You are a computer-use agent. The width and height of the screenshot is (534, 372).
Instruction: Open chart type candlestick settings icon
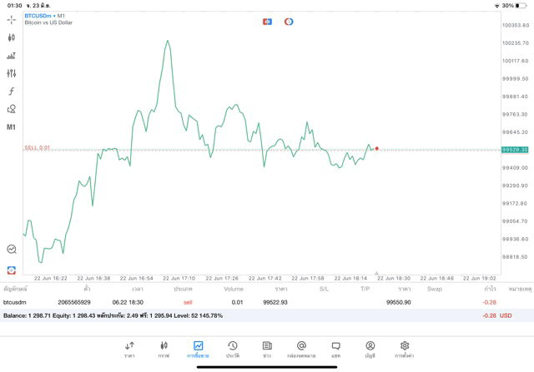[12, 37]
